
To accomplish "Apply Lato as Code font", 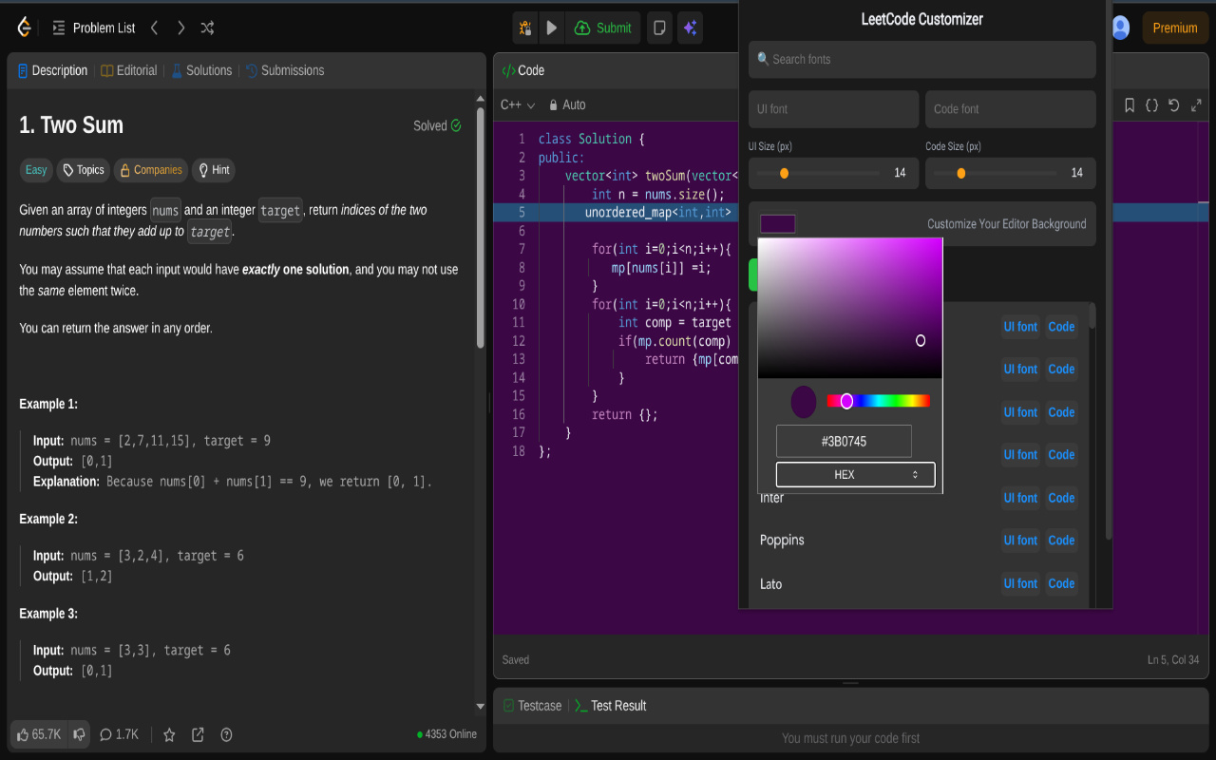I will pyautogui.click(x=1061, y=583).
